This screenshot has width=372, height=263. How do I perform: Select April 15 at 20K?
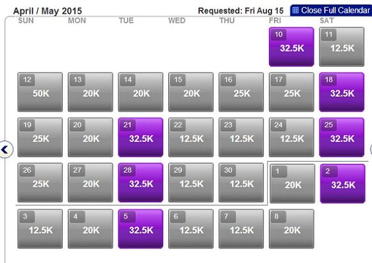[191, 92]
